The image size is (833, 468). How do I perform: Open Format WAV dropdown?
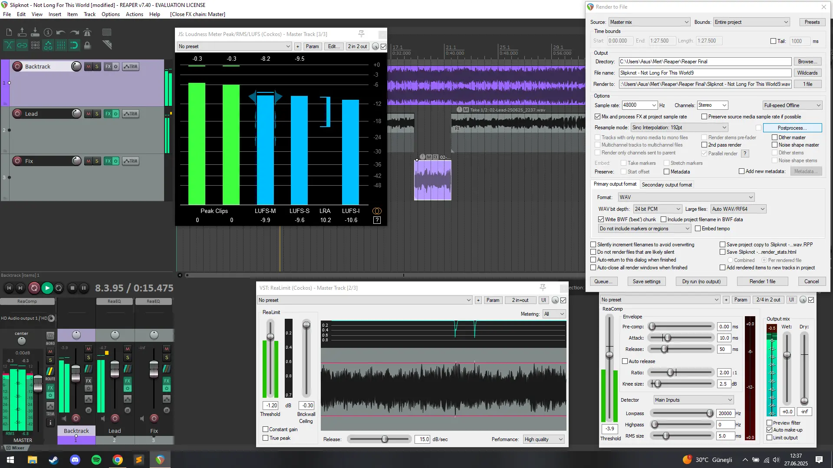[x=686, y=197]
